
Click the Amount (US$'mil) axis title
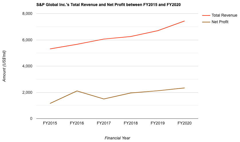pos(4,66)
